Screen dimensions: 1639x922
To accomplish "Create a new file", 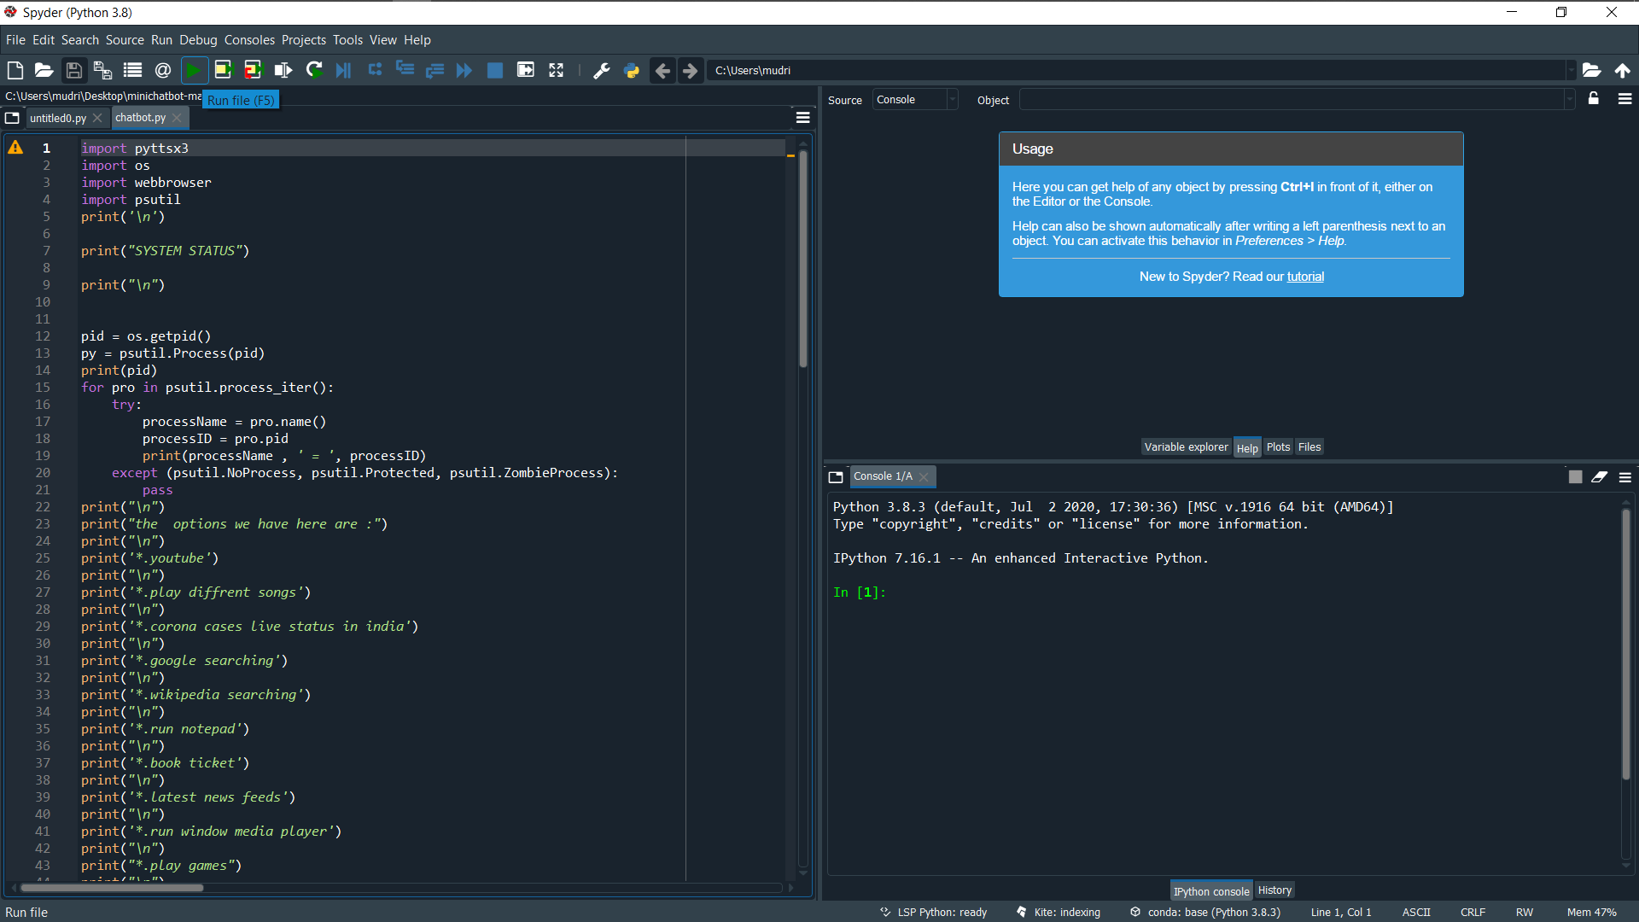I will tap(15, 70).
